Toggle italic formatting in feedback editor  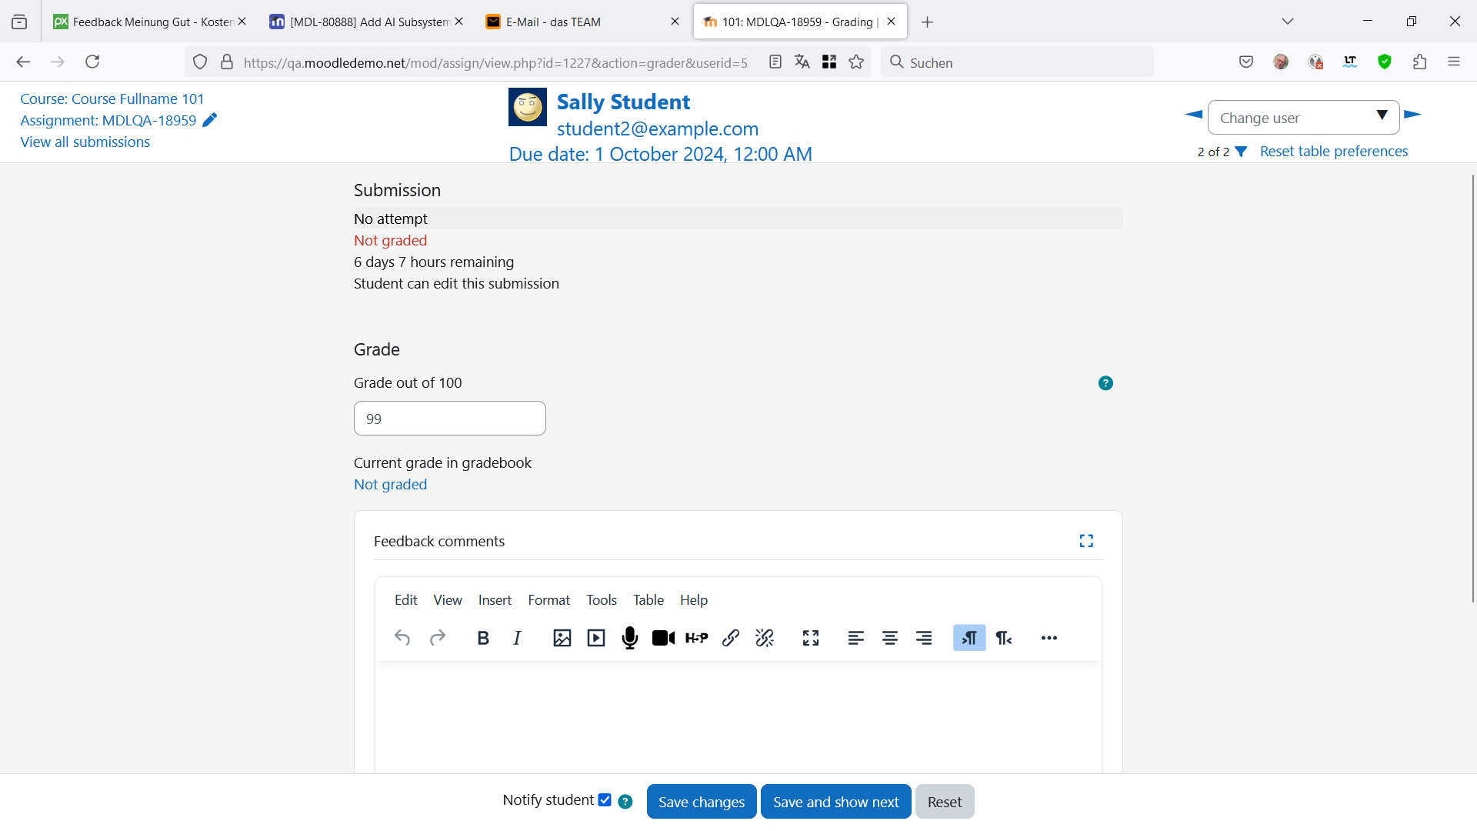coord(517,638)
